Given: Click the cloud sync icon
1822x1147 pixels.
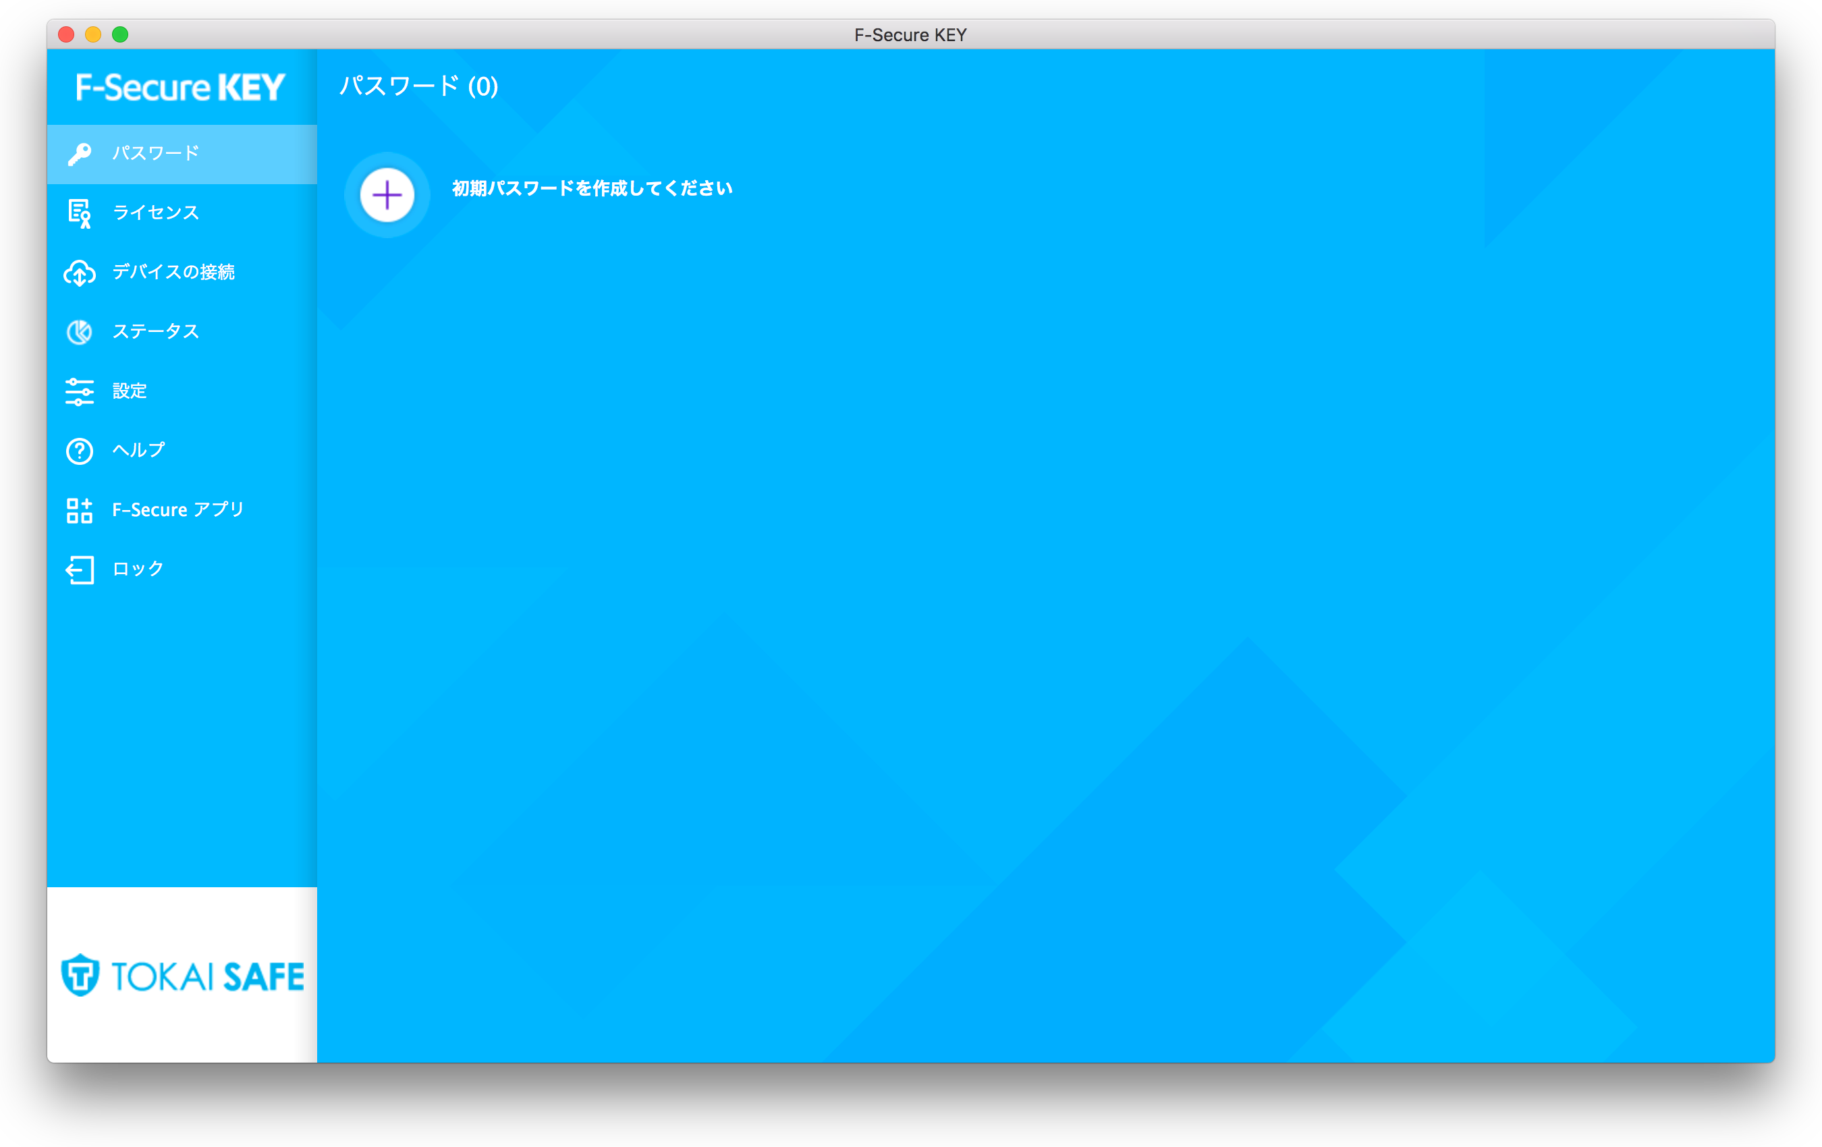Looking at the screenshot, I should click(80, 273).
